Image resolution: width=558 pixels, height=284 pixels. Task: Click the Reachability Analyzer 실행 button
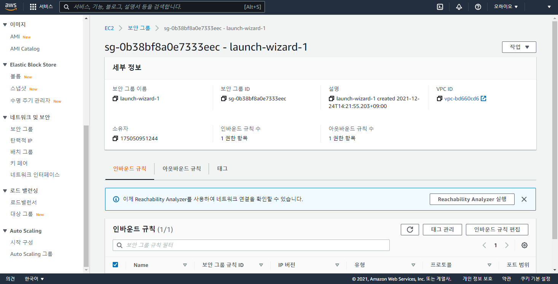[x=472, y=199]
